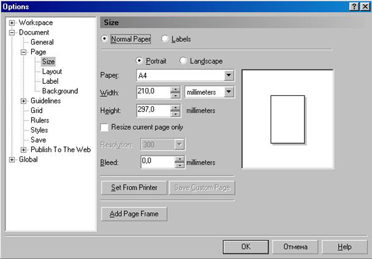
Task: Click inside the Width value field
Action: point(154,92)
